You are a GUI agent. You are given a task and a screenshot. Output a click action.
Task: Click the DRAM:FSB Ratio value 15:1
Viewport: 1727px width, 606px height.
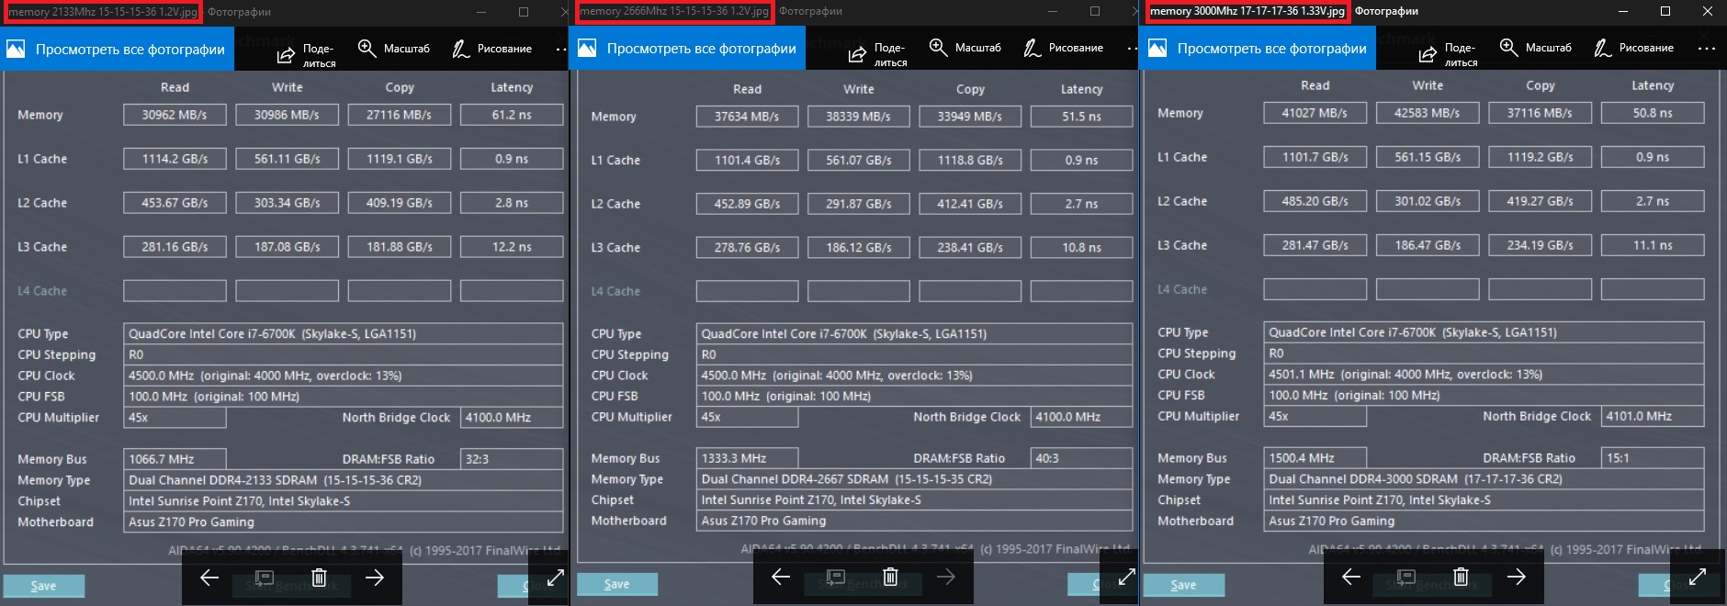pos(1653,457)
